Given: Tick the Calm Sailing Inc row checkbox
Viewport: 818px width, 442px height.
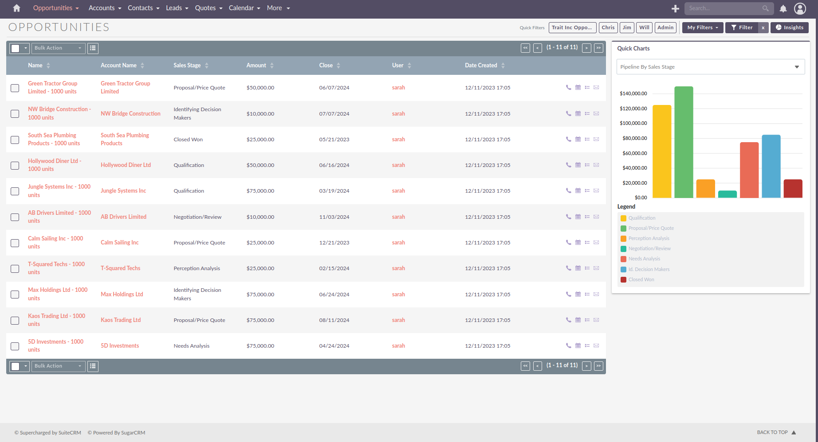Looking at the screenshot, I should tap(15, 243).
